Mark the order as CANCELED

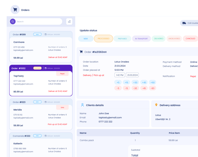pyautogui.click(x=190, y=39)
